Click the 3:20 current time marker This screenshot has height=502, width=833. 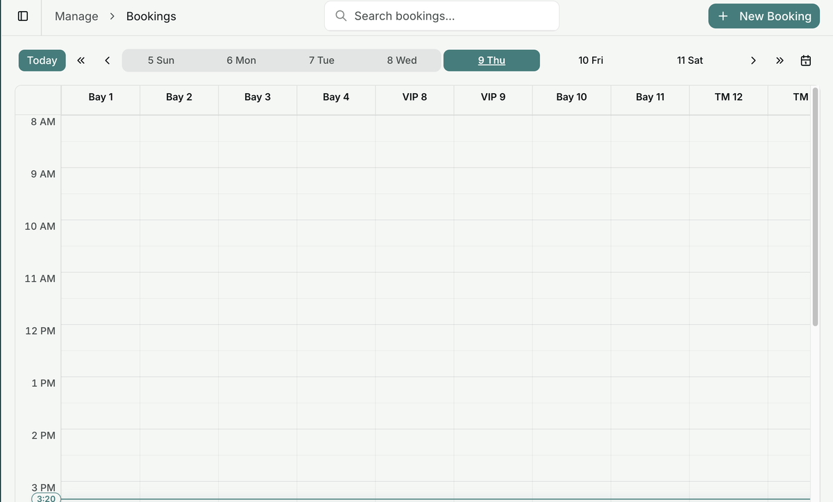(x=47, y=498)
